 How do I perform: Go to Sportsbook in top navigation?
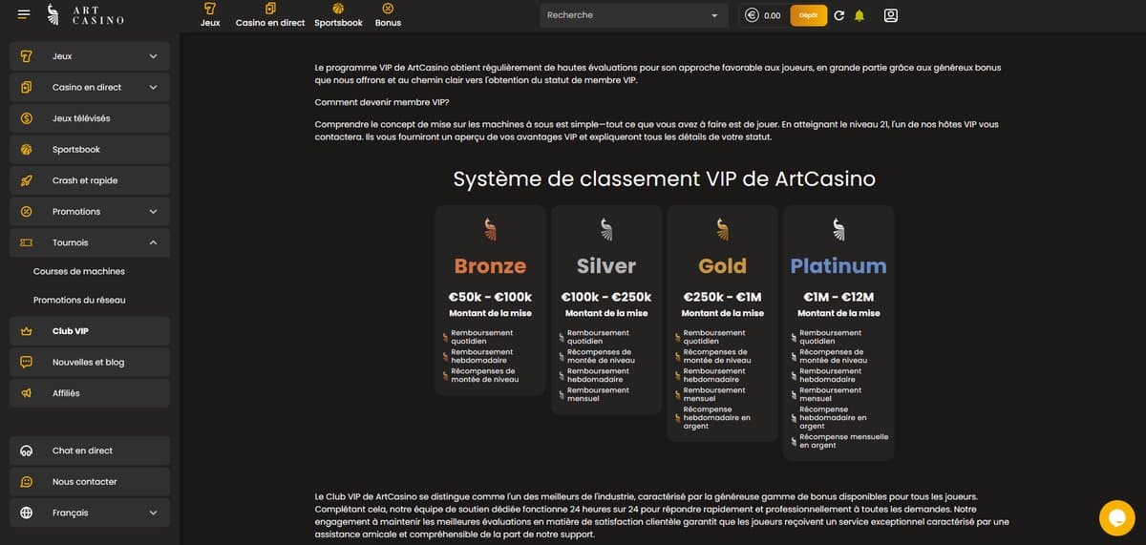coord(338,15)
